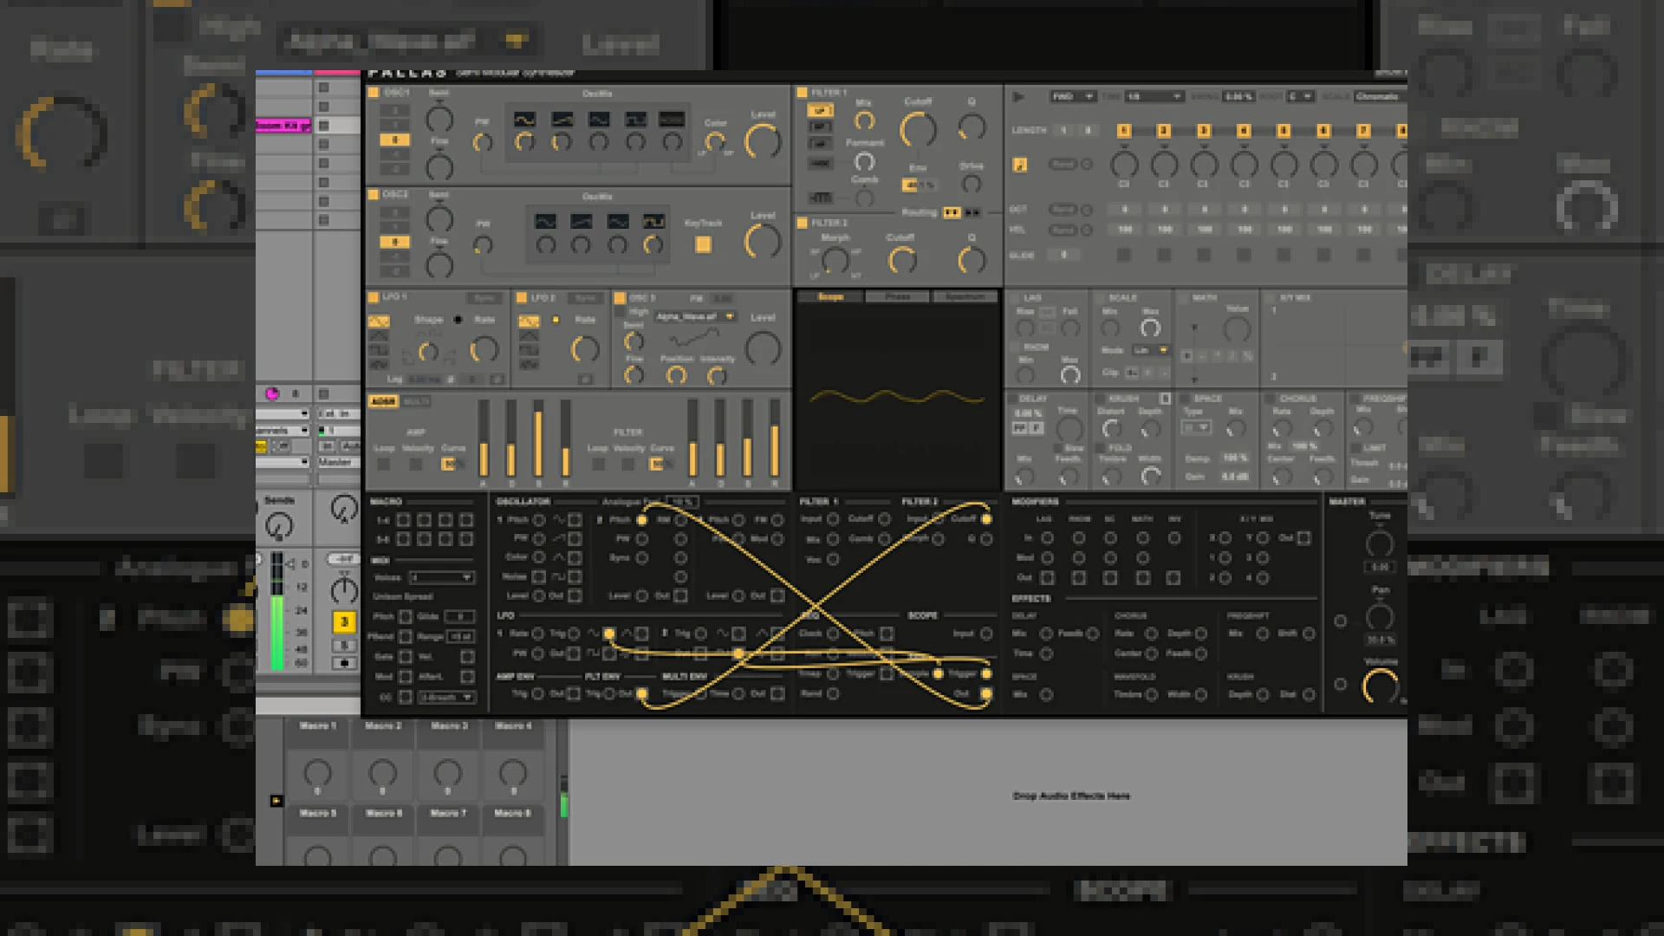This screenshot has height=936, width=1664.
Task: Select the noise waveform in OSC1 mix
Action: pos(672,120)
